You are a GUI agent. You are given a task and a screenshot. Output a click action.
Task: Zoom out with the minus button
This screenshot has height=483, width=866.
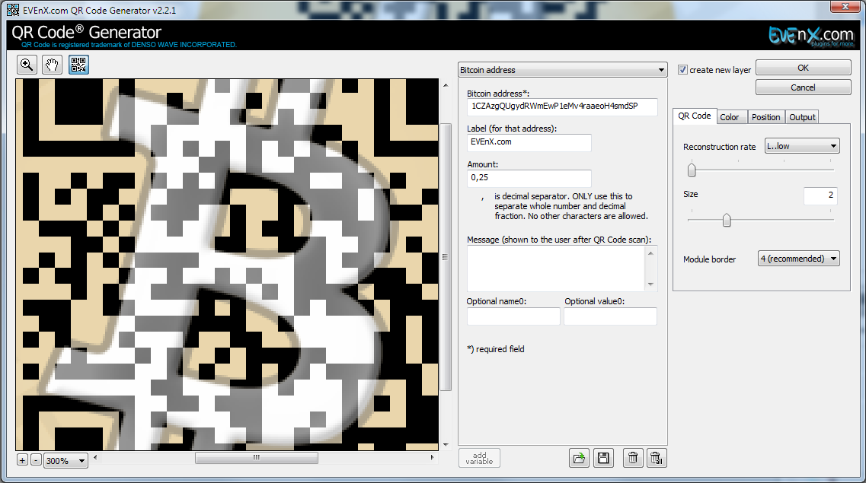[x=36, y=460]
